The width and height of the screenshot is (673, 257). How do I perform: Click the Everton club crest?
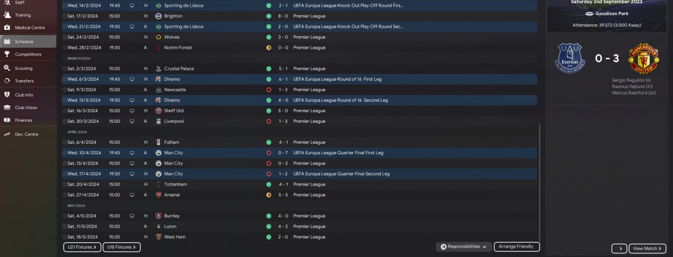coord(570,58)
